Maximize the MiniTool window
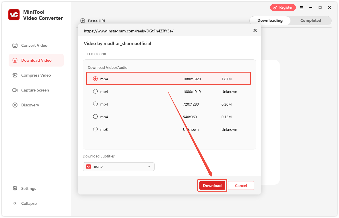Screen dimensions: 339x218 click(320, 7)
